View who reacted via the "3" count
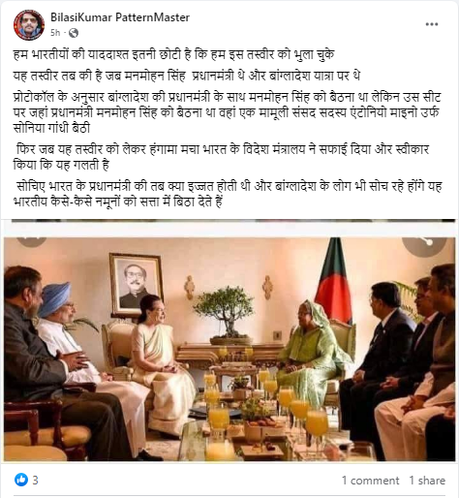Viewport: 459px width, 498px height. coord(35,481)
